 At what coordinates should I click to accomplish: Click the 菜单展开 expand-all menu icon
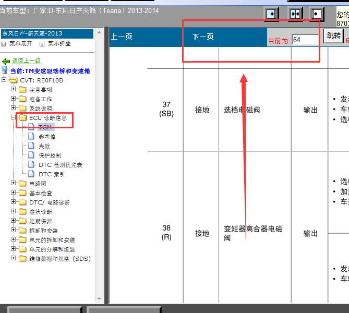click(x=5, y=44)
